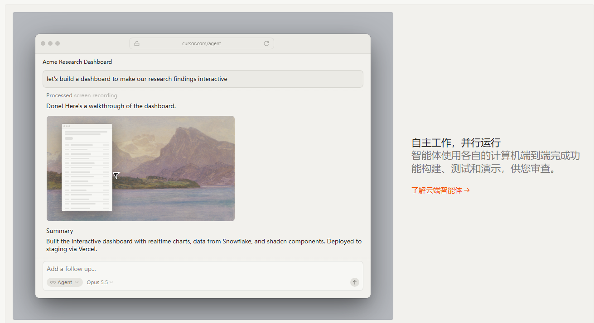This screenshot has height=323, width=594.
Task: Click the lock icon in address bar
Action: (137, 43)
